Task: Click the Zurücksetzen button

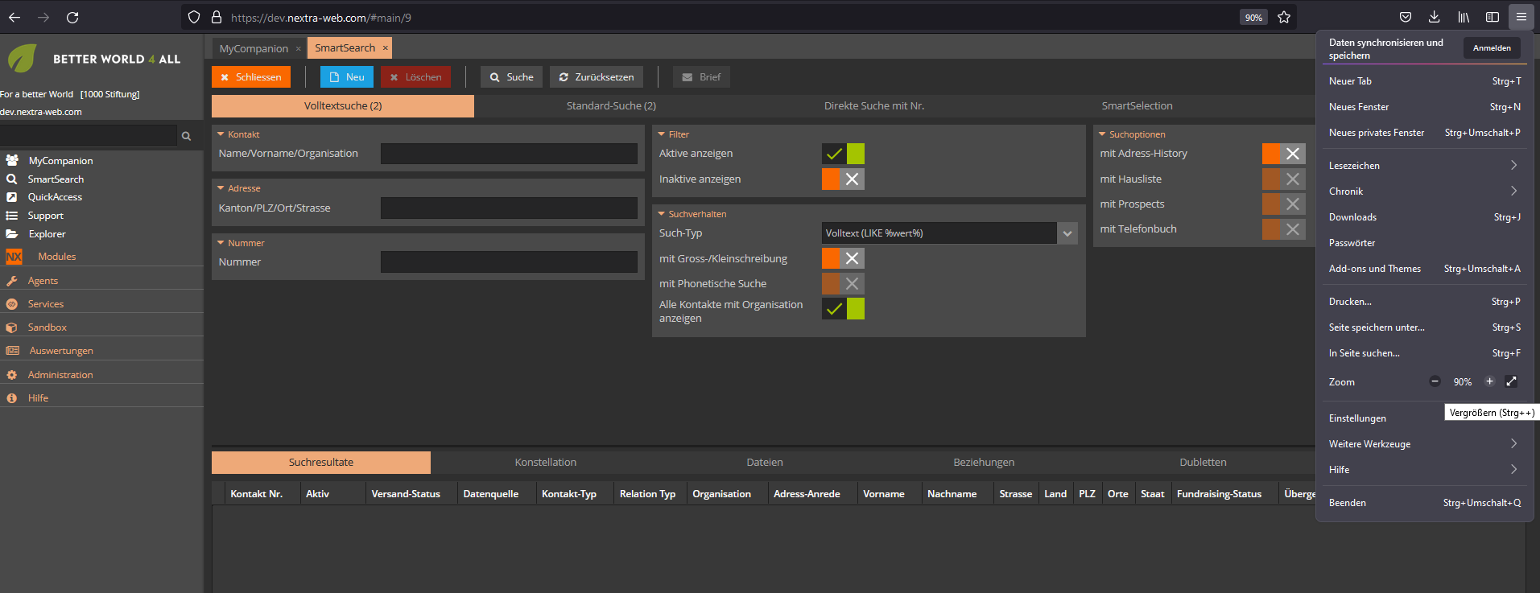Action: click(597, 77)
